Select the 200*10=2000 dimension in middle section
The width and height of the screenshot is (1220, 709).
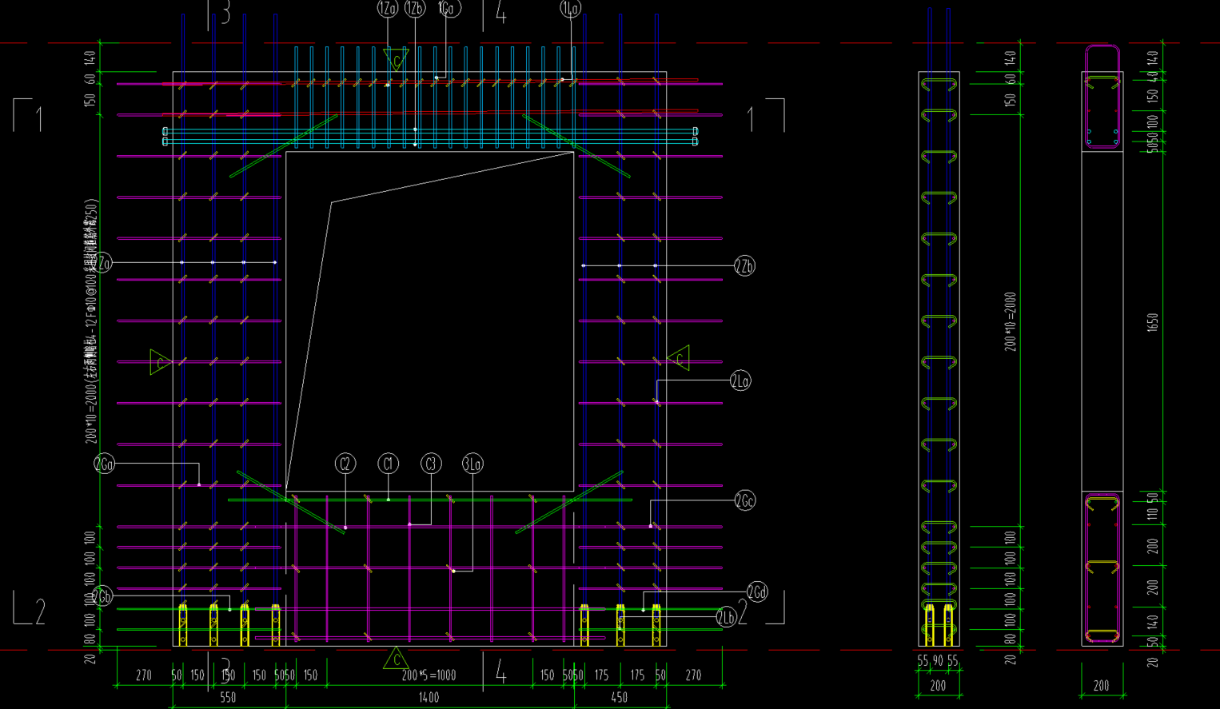(x=1011, y=321)
